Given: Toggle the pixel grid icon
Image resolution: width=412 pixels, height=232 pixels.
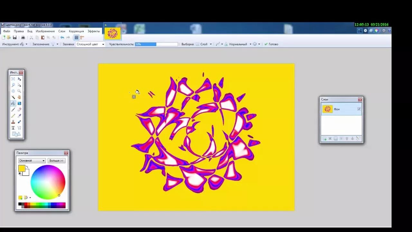Looking at the screenshot, I should [x=76, y=37].
